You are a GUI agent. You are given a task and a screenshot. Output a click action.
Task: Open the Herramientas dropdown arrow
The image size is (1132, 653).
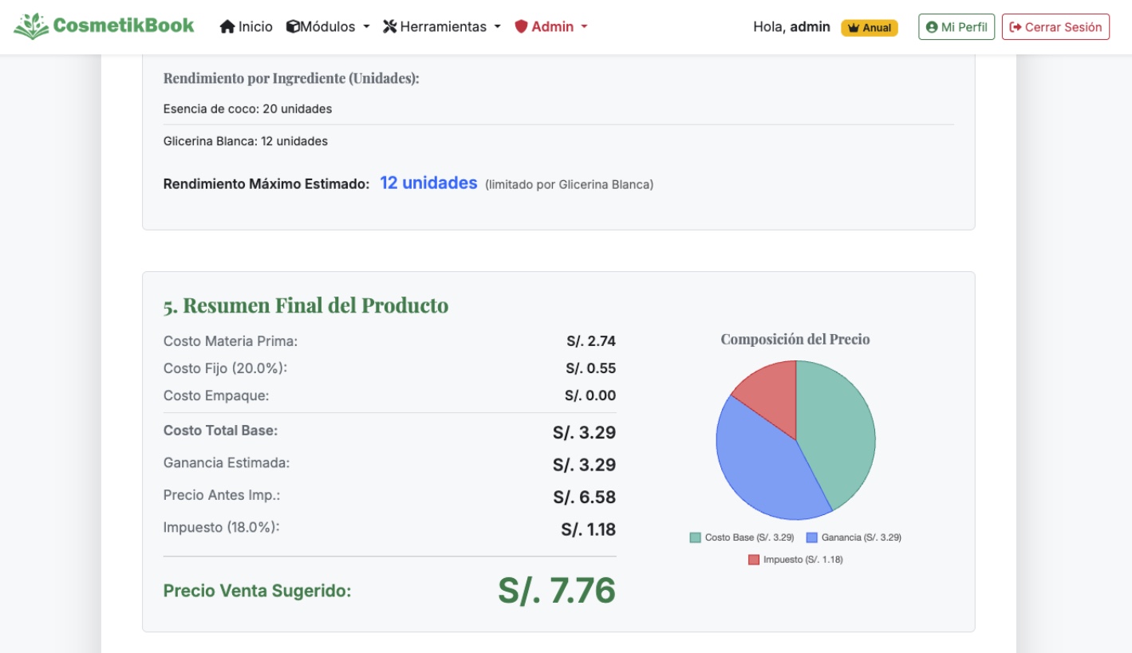[x=498, y=27]
